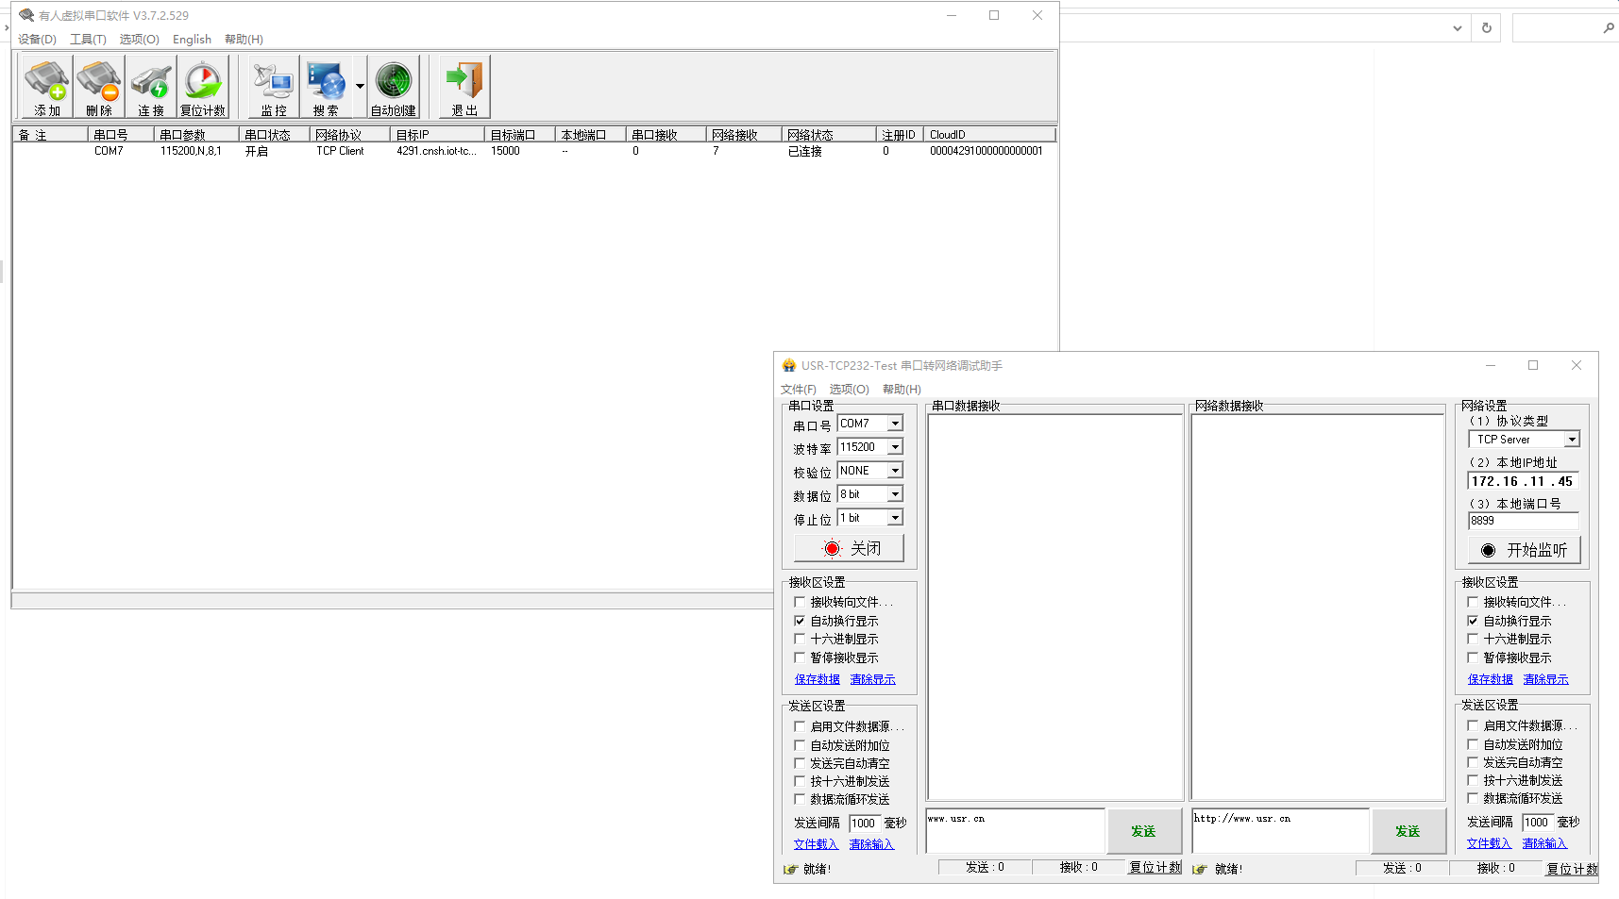
Task: Click the Add (添加) device toolbar icon
Action: [x=46, y=86]
